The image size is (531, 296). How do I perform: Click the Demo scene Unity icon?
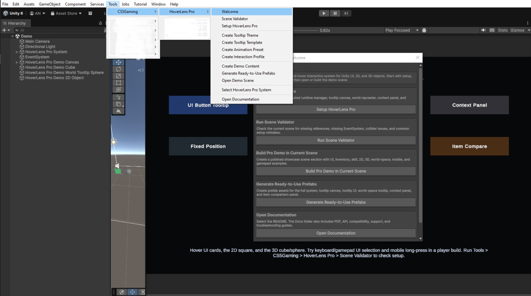18,36
